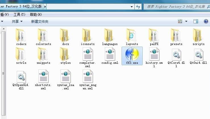Select the Fighter Factory 3 breadcrumb segment
The image size is (210, 119).
coord(21,7)
